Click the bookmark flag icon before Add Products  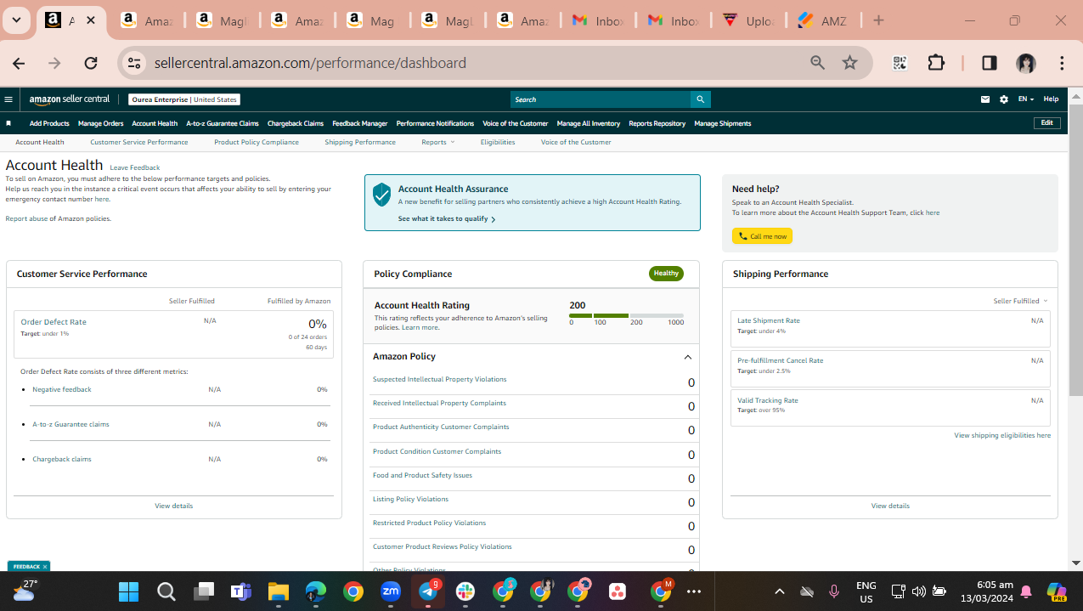point(8,123)
